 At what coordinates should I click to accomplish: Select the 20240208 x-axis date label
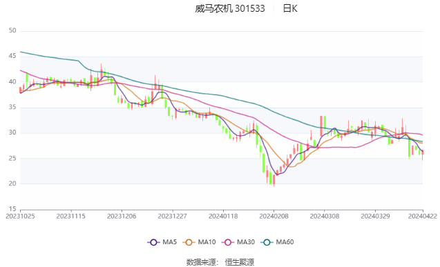(274, 216)
